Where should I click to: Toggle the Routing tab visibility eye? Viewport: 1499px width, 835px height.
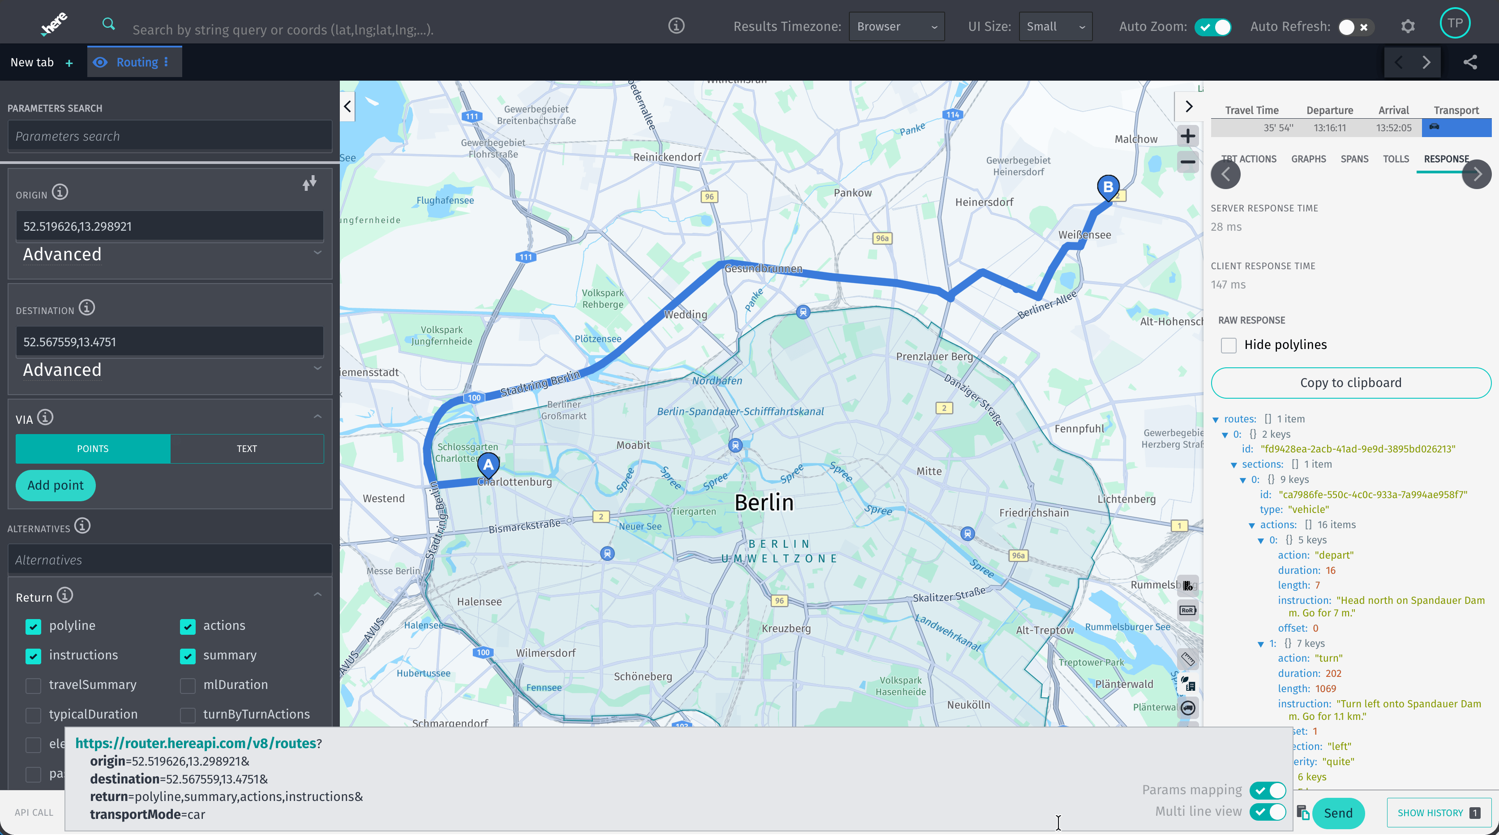point(100,62)
